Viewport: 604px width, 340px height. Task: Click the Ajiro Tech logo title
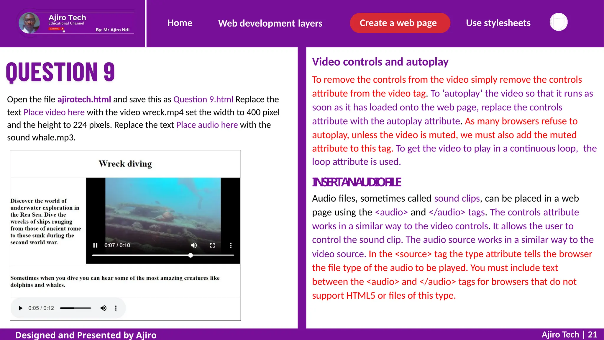(67, 17)
